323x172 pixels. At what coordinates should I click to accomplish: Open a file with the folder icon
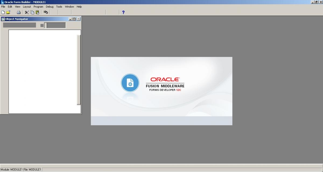click(x=8, y=12)
